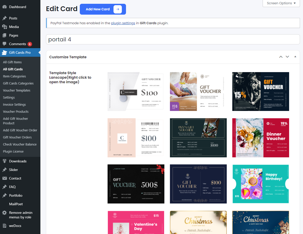Open the Dashboard menu label

17,7
